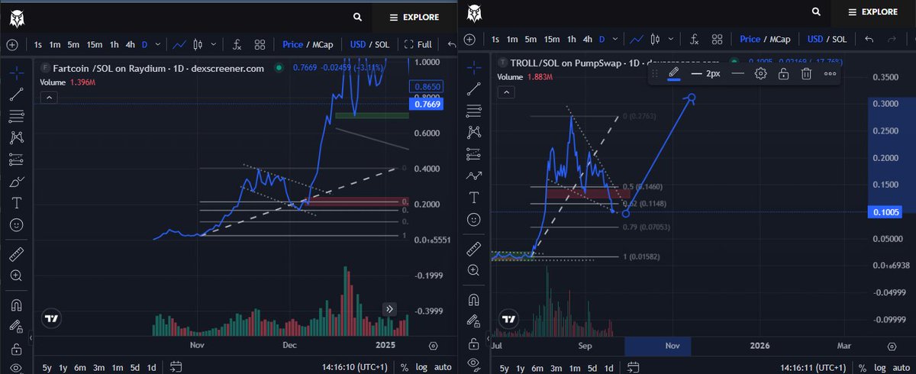The height and width of the screenshot is (374, 916).
Task: Select the 1s interval on the Fartcoin chart
Action: (37, 44)
